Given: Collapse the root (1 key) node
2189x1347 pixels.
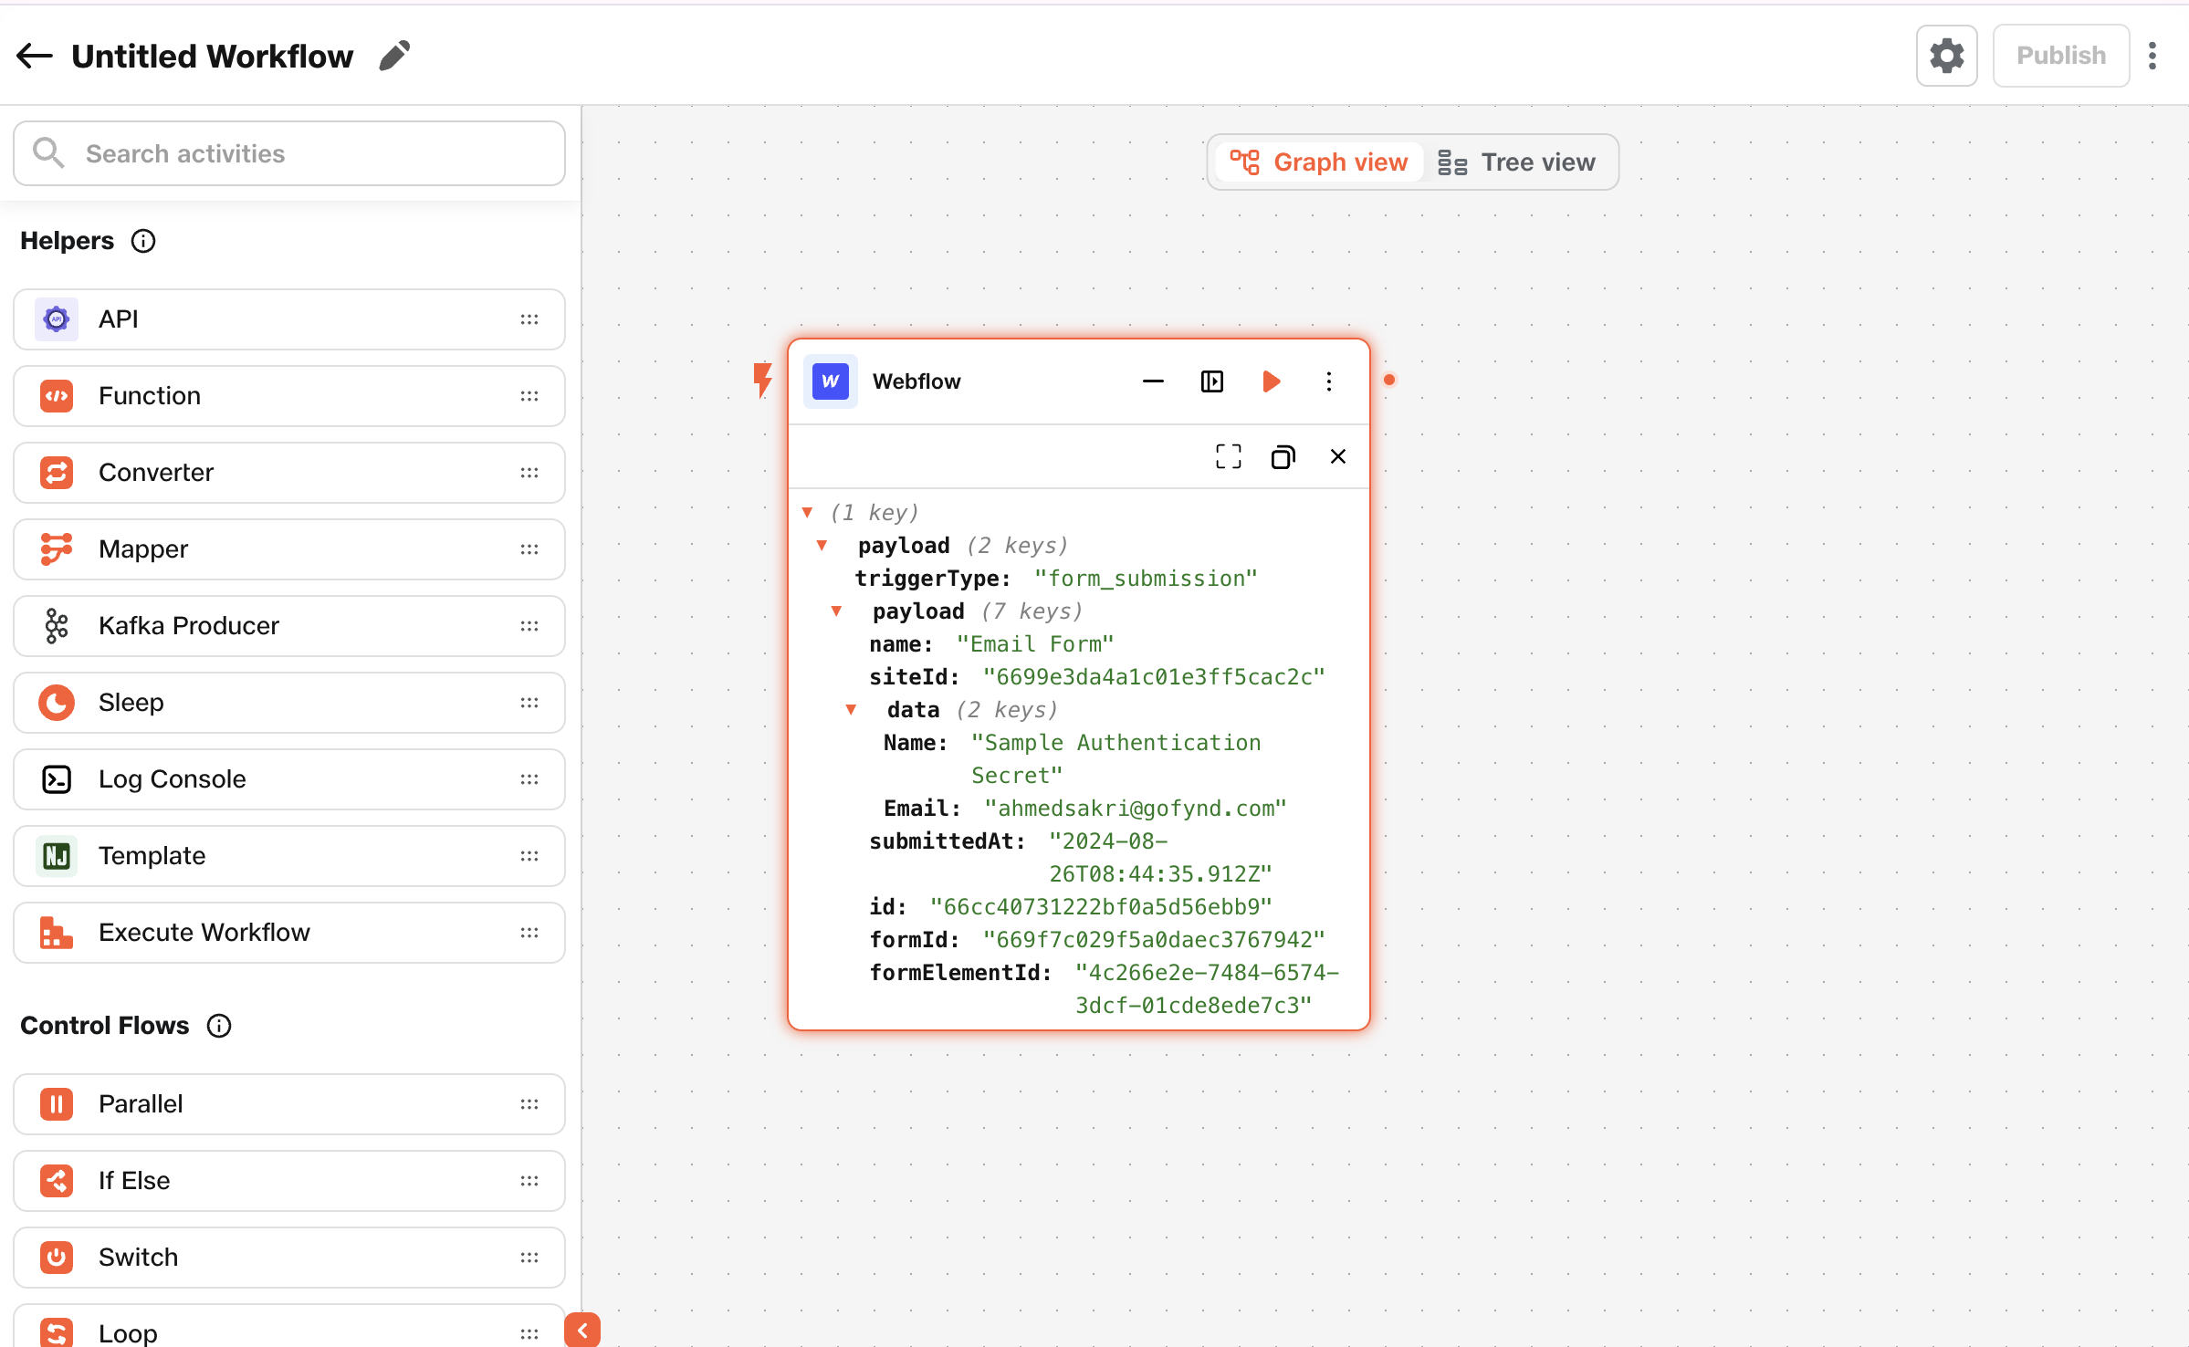Looking at the screenshot, I should click(x=807, y=513).
